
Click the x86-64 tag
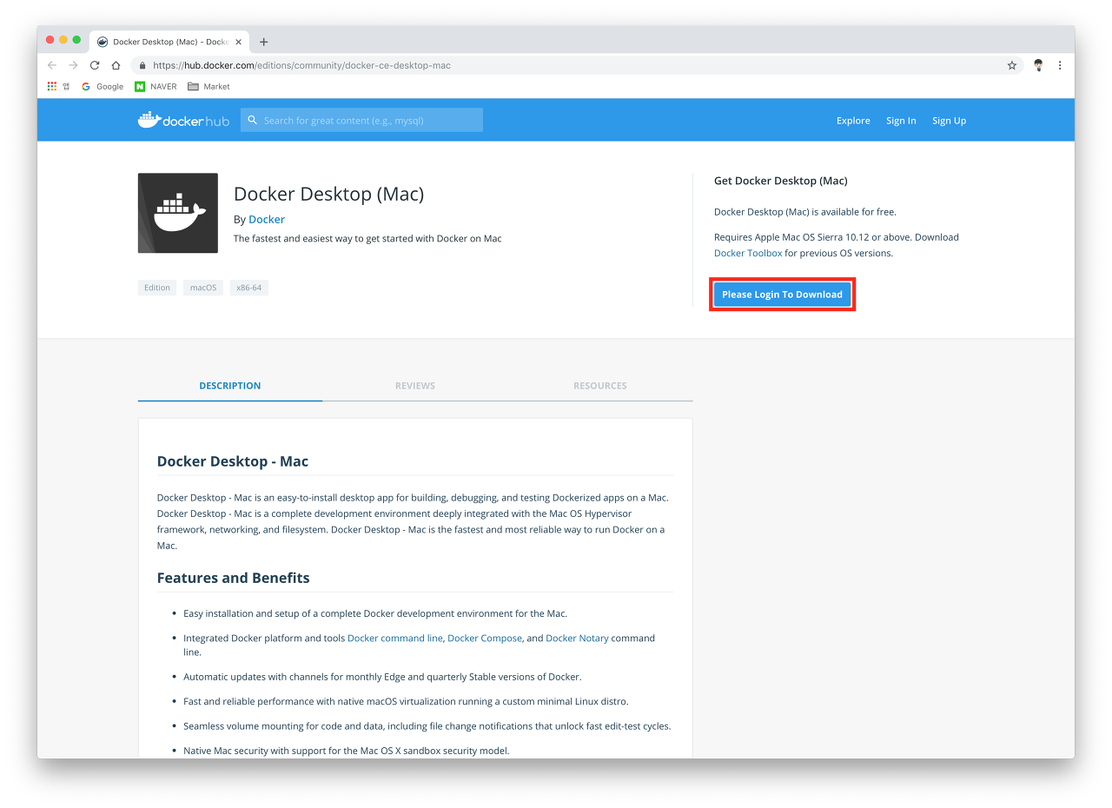pos(249,288)
